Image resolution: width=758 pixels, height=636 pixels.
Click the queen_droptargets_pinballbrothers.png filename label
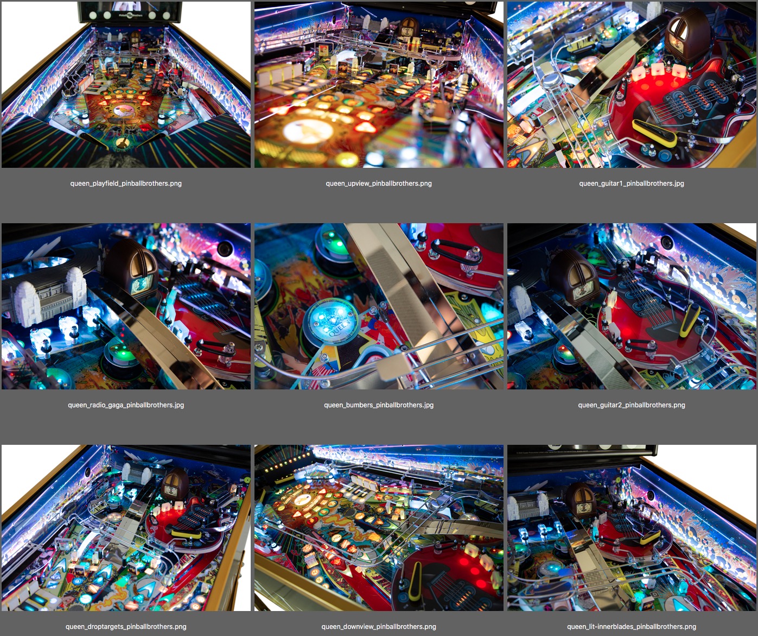(126, 627)
